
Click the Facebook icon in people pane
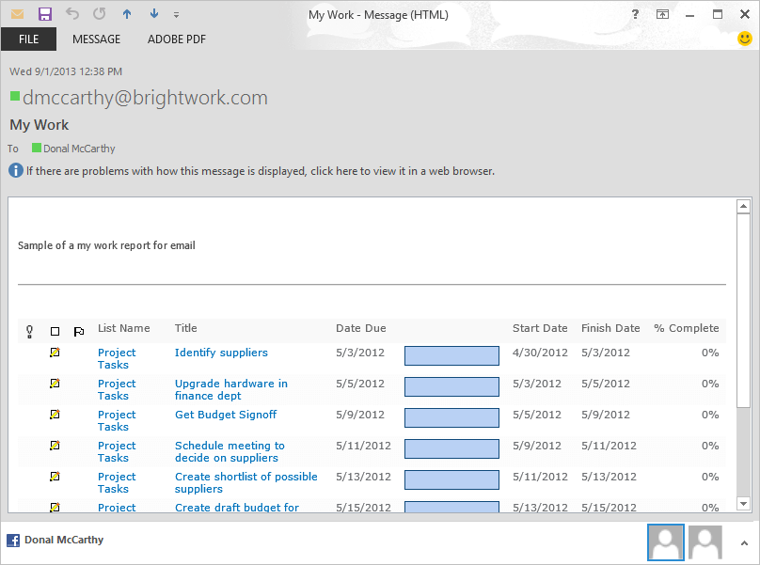[x=14, y=541]
